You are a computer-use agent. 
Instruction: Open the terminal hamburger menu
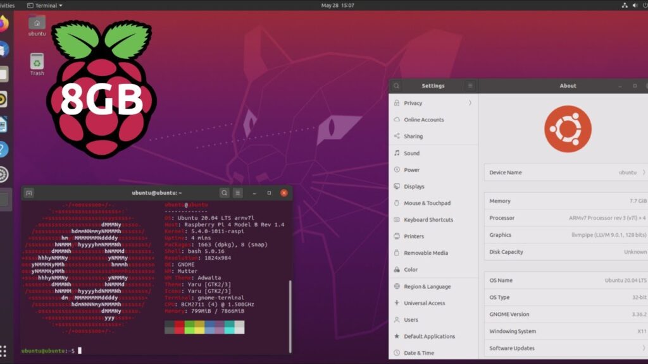click(x=238, y=193)
